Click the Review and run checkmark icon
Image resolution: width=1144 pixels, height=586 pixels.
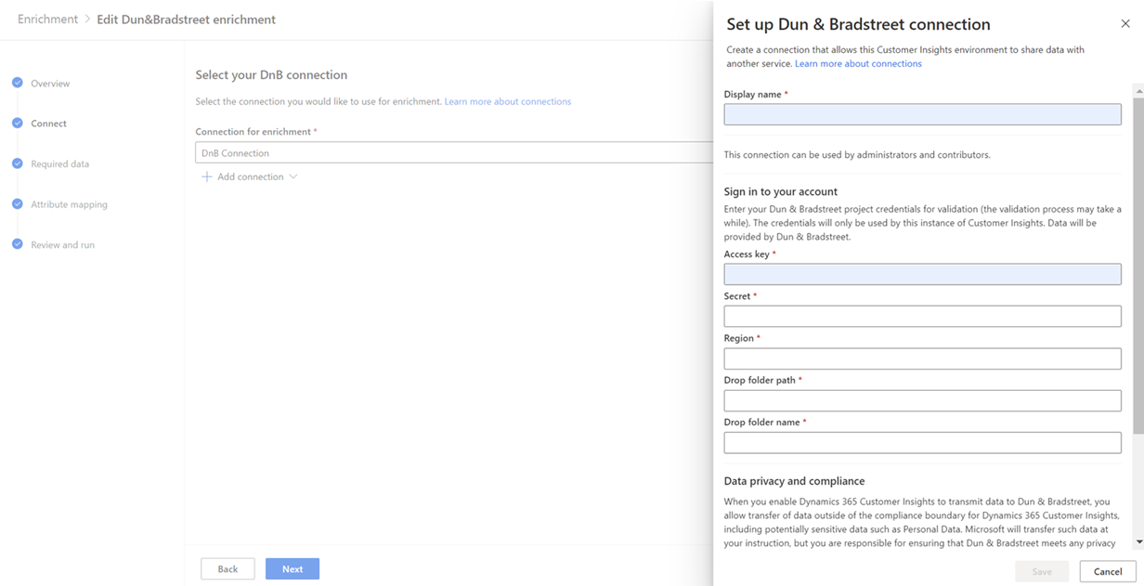click(18, 244)
